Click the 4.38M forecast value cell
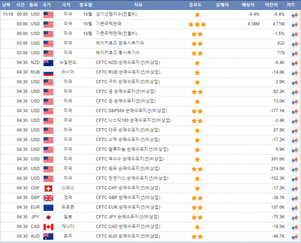 pyautogui.click(x=253, y=24)
